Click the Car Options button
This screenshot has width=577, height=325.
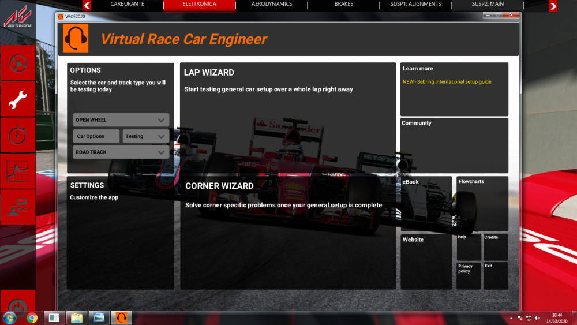click(96, 136)
